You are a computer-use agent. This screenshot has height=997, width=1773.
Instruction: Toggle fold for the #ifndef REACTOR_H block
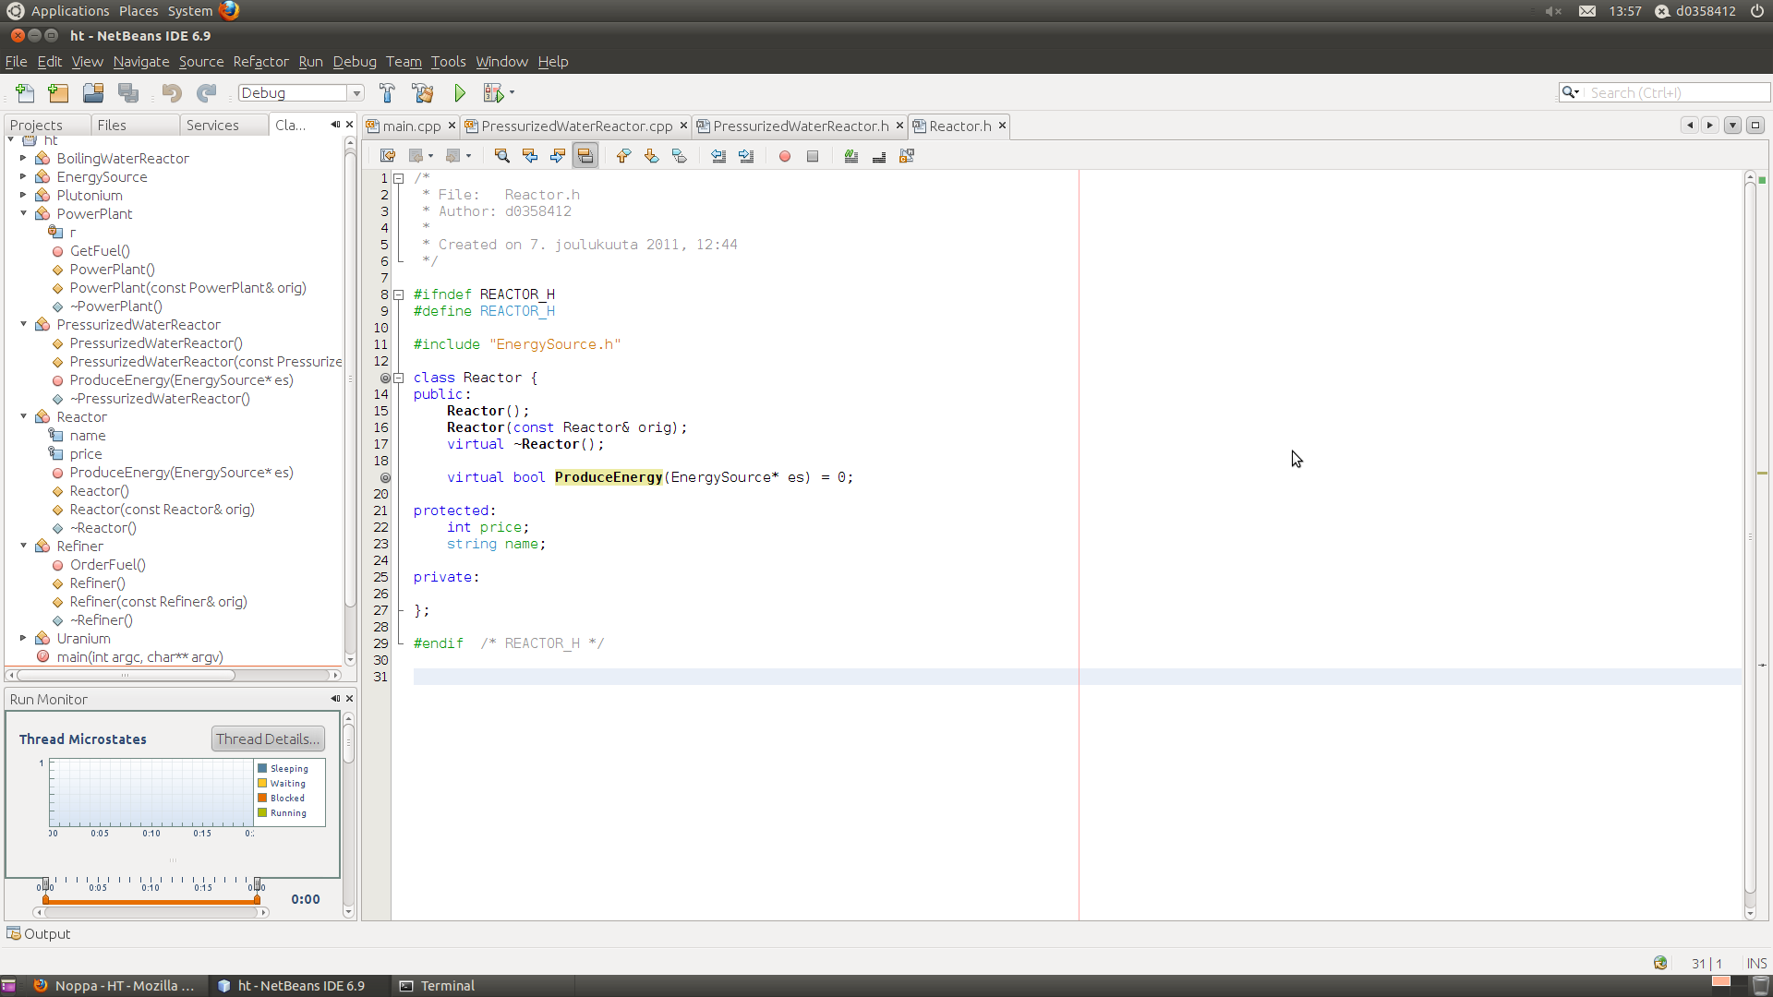[x=399, y=294]
